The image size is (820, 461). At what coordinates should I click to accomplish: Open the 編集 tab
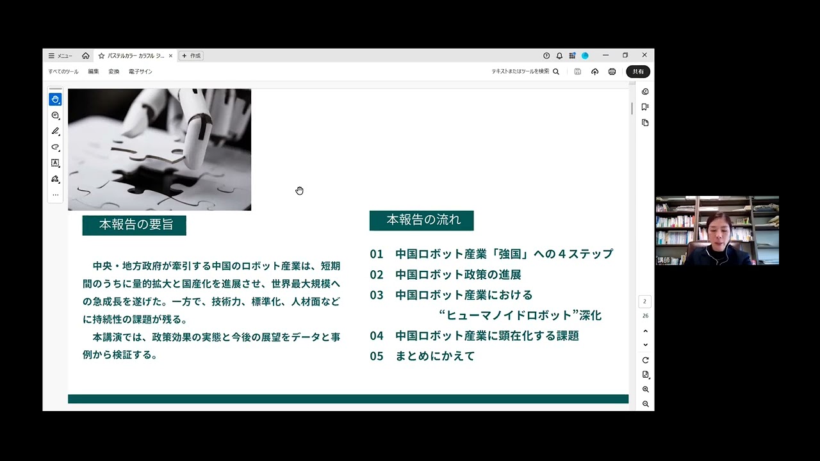click(x=94, y=72)
